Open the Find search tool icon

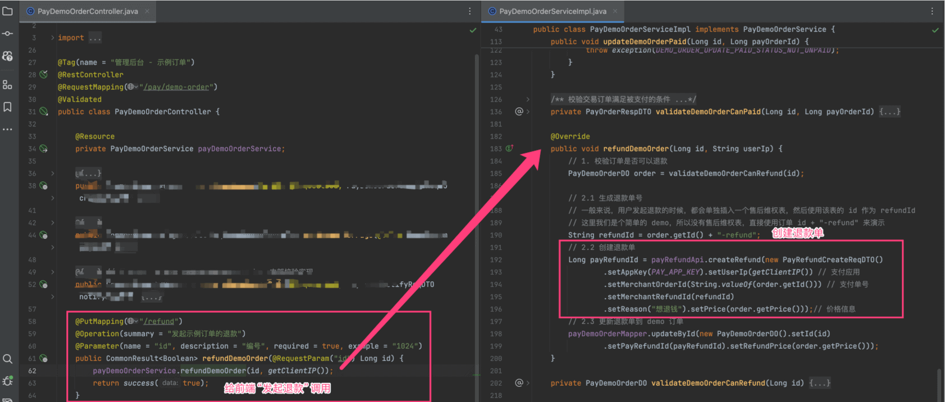[x=8, y=359]
